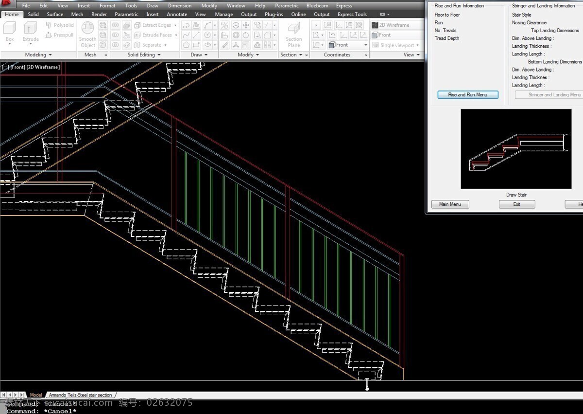583x414 pixels.
Task: Click the Rise and Run Menu button
Action: pyautogui.click(x=468, y=95)
